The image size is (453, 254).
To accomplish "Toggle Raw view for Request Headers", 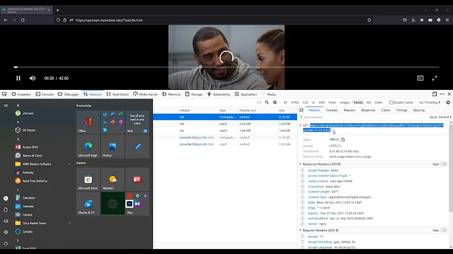I will [443, 230].
